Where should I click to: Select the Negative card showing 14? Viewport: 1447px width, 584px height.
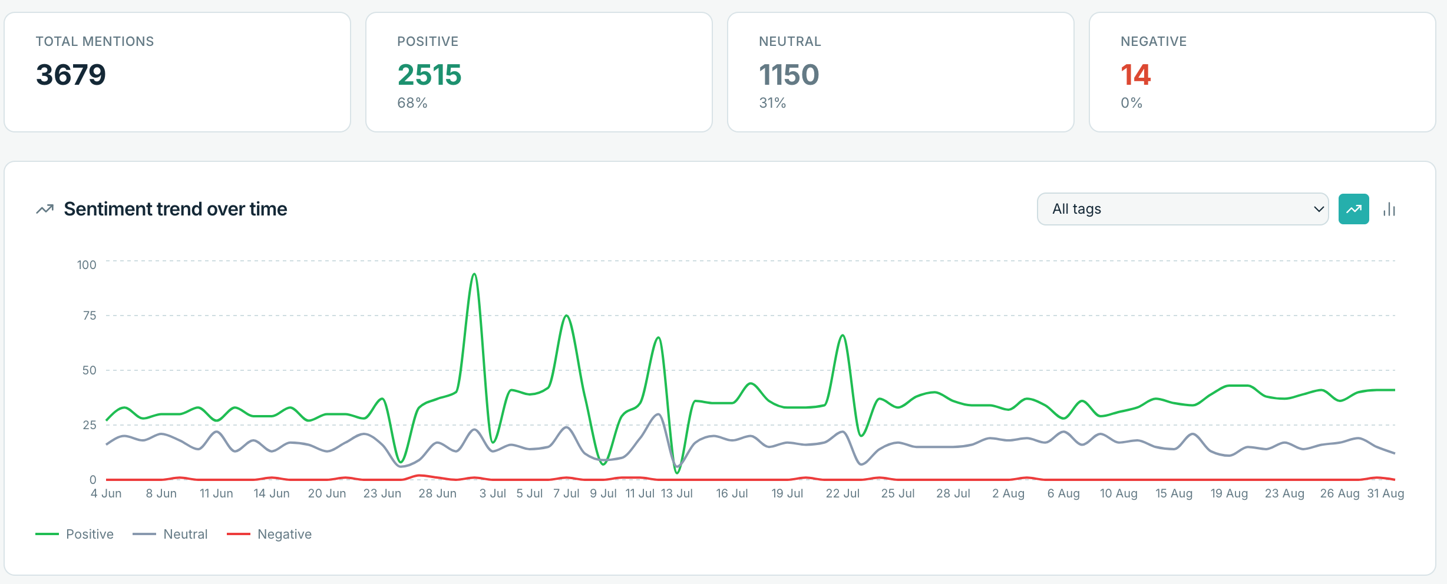tap(1263, 72)
